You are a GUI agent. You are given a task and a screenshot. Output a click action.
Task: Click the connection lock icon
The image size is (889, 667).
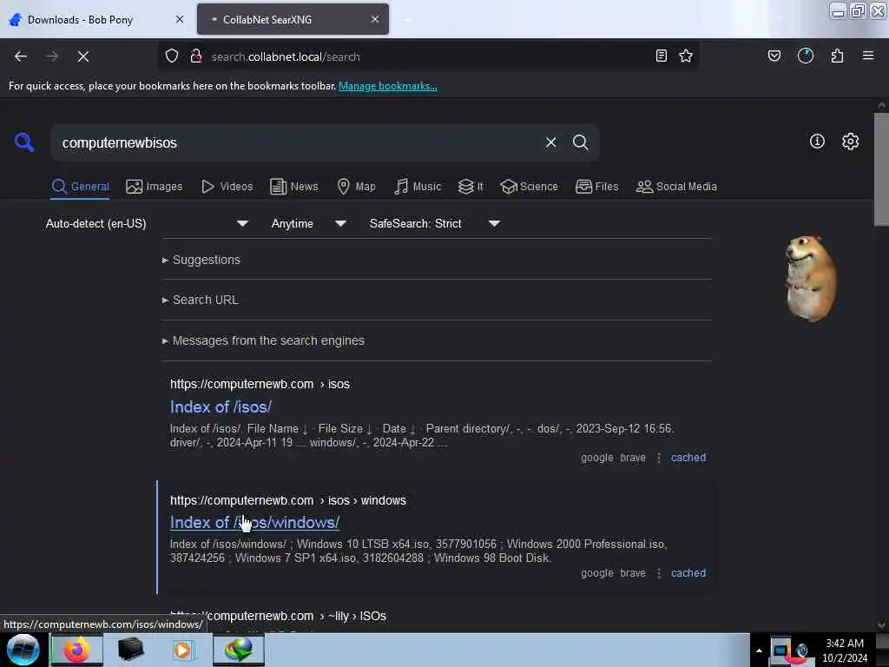(x=196, y=56)
